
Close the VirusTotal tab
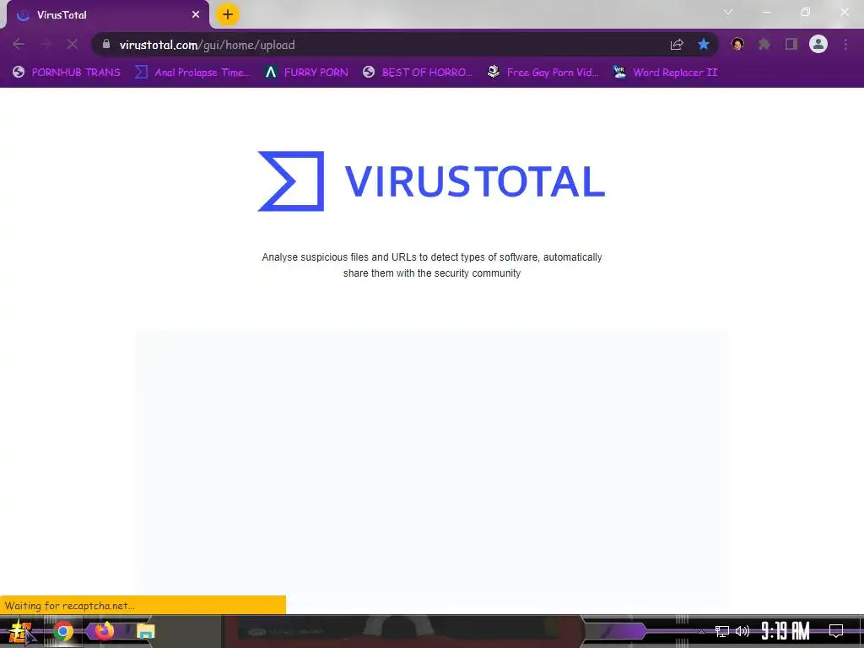(x=196, y=15)
